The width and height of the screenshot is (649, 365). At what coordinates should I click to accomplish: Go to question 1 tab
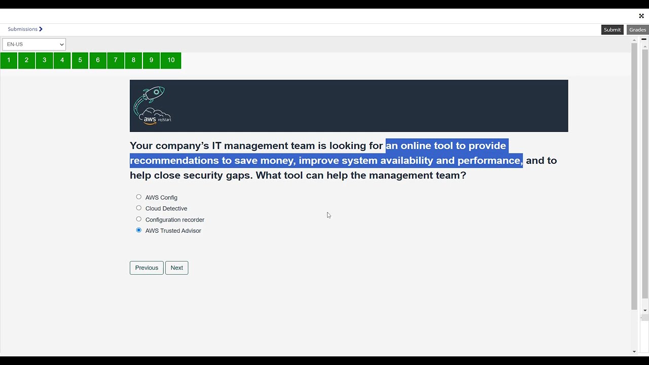pyautogui.click(x=9, y=60)
